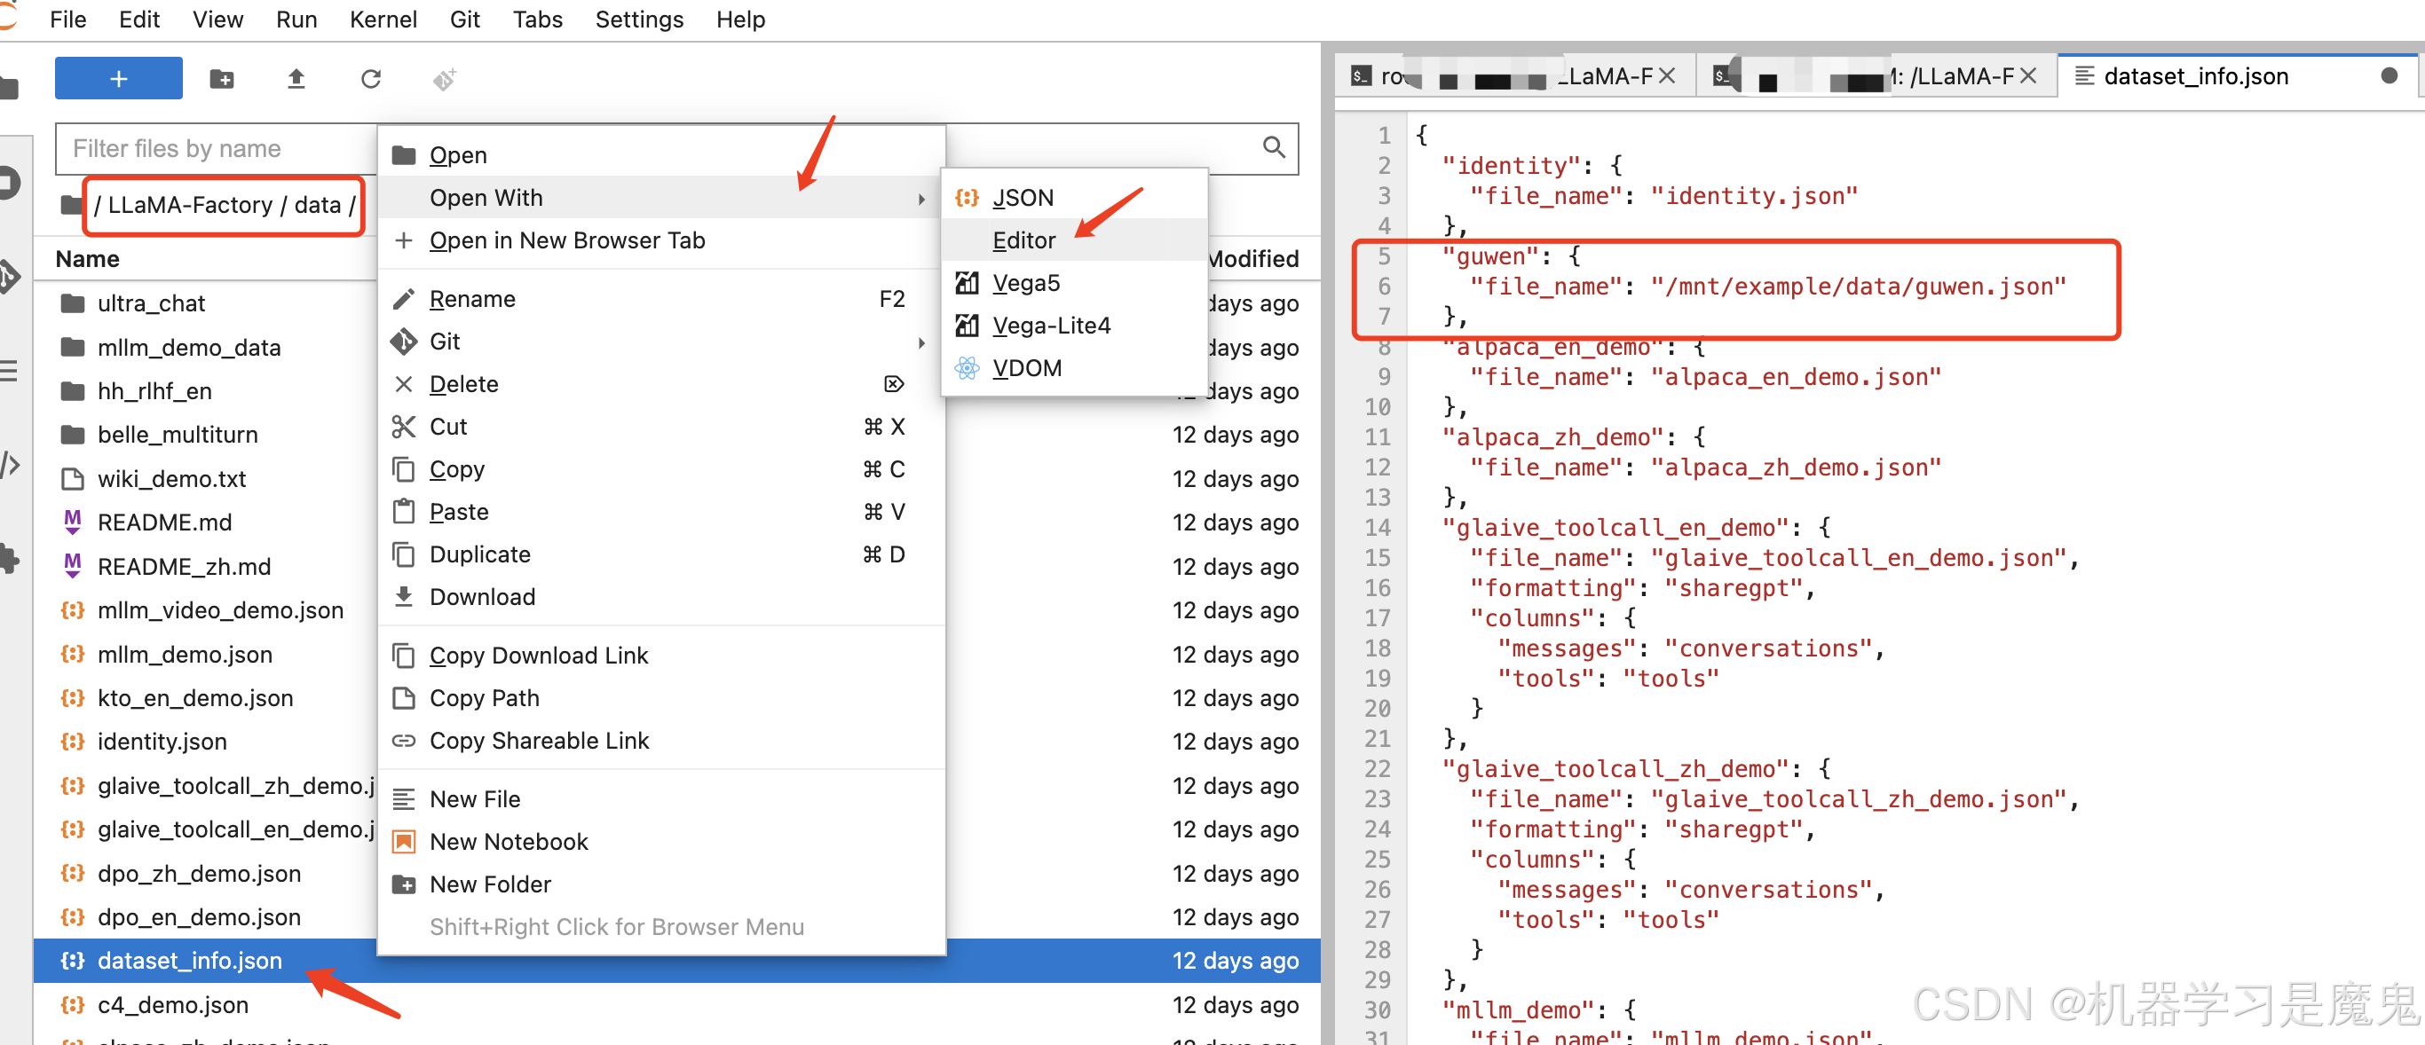Choose Rename from context menu
Image resolution: width=2425 pixels, height=1045 pixels.
661,299
